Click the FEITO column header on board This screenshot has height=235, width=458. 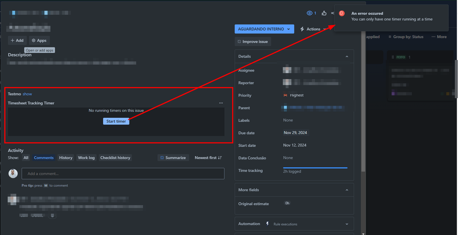pyautogui.click(x=401, y=57)
